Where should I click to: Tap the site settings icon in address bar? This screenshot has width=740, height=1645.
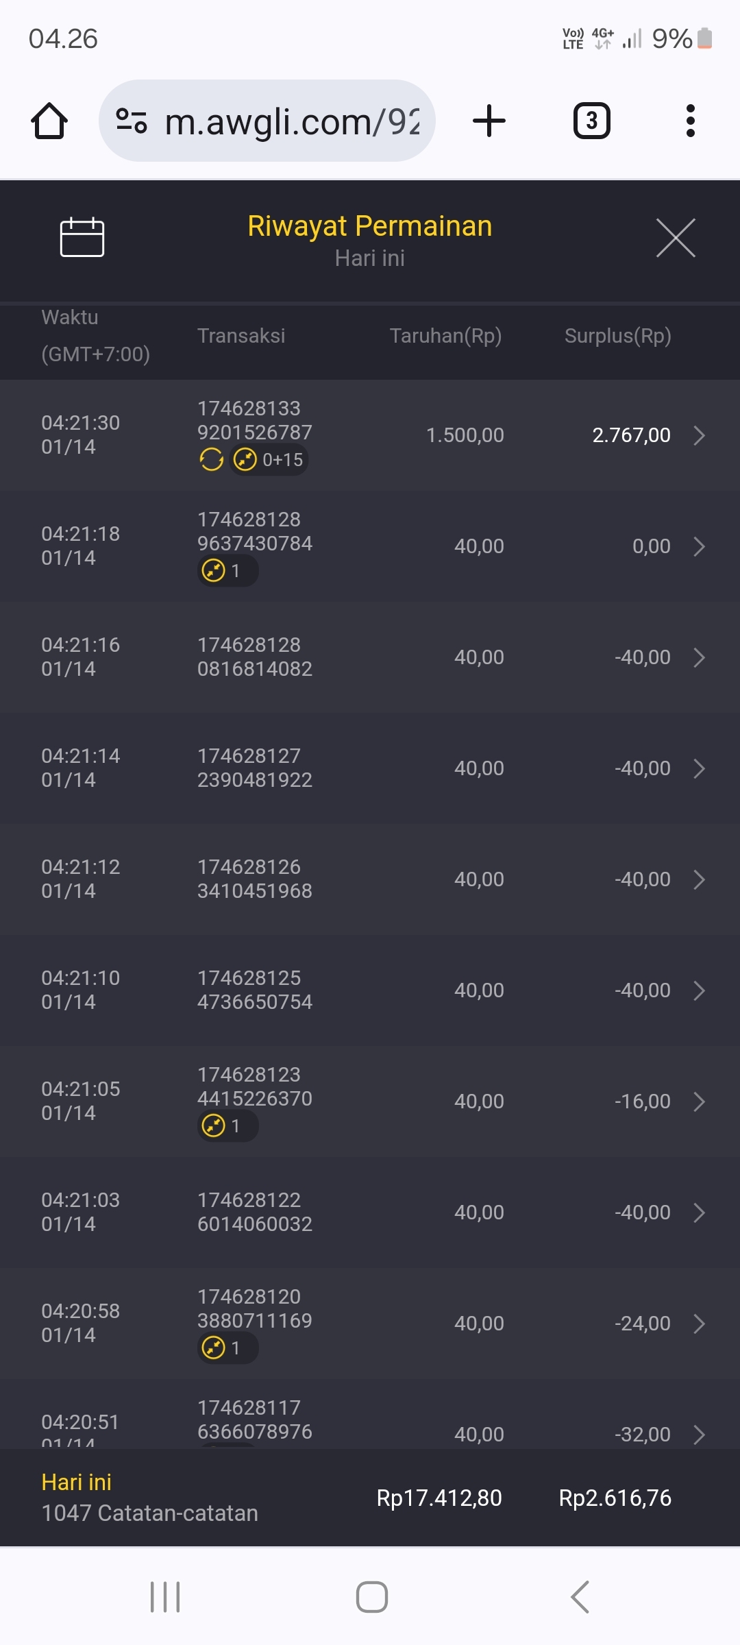(x=132, y=121)
